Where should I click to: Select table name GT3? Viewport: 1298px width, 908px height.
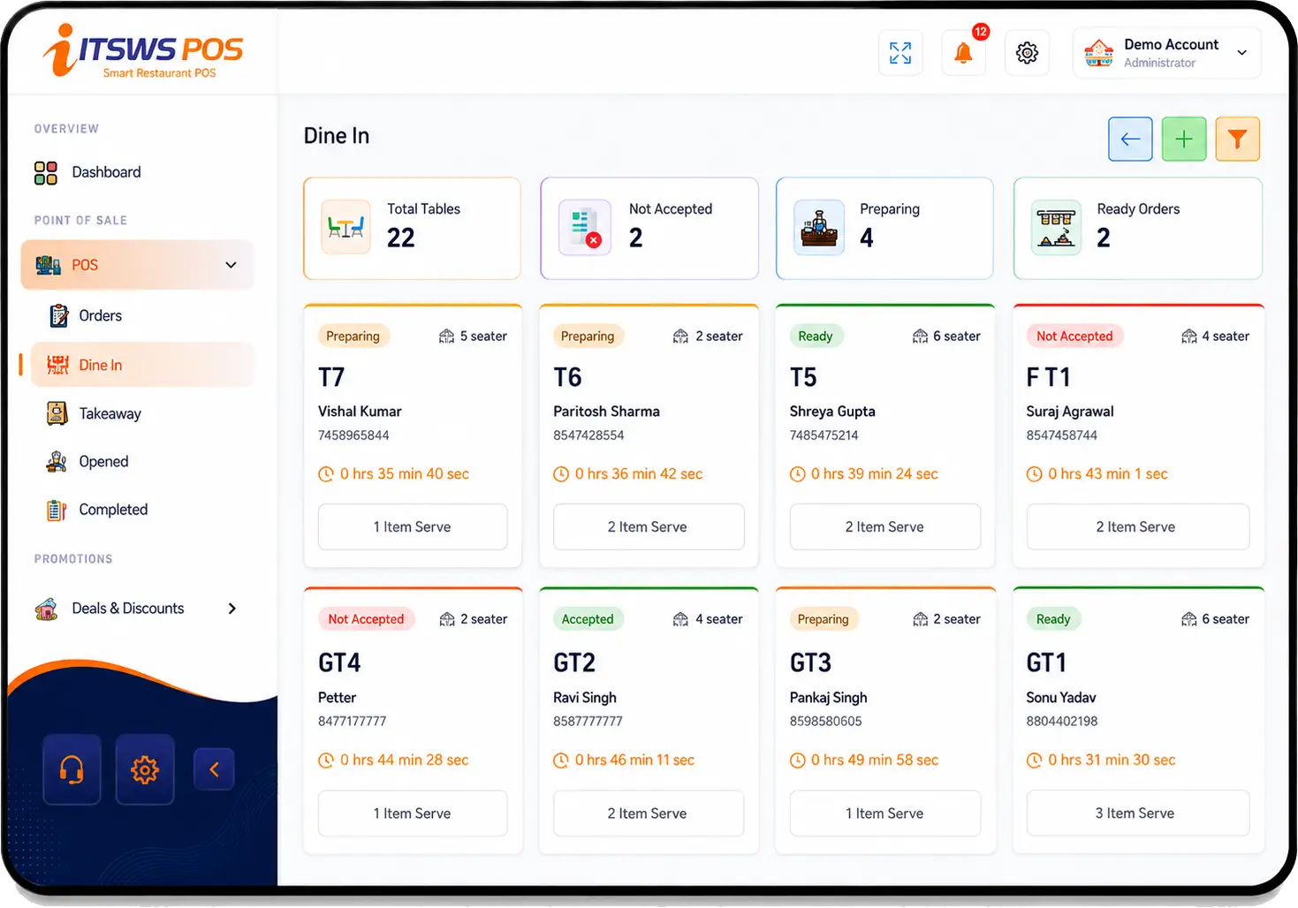click(x=810, y=662)
